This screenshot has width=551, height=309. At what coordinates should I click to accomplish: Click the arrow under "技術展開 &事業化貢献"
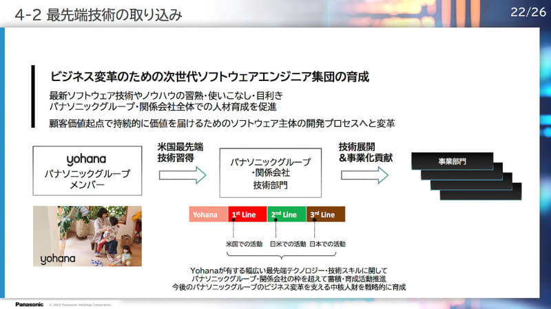point(364,175)
